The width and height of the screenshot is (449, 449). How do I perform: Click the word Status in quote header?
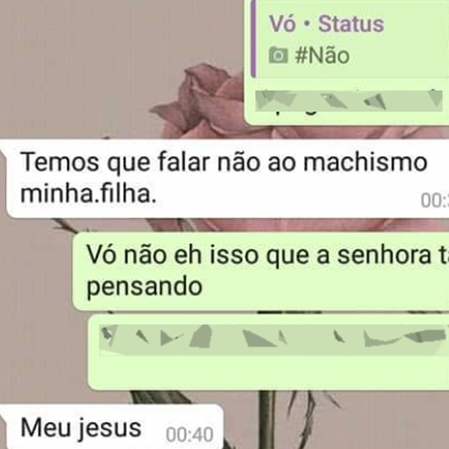[x=351, y=23]
